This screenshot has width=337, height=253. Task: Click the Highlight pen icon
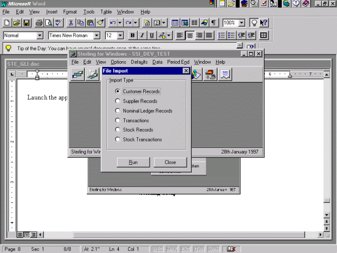click(161, 36)
